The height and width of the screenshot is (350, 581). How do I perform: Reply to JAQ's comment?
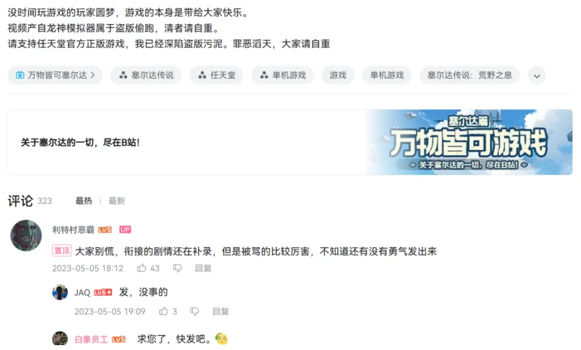point(220,311)
